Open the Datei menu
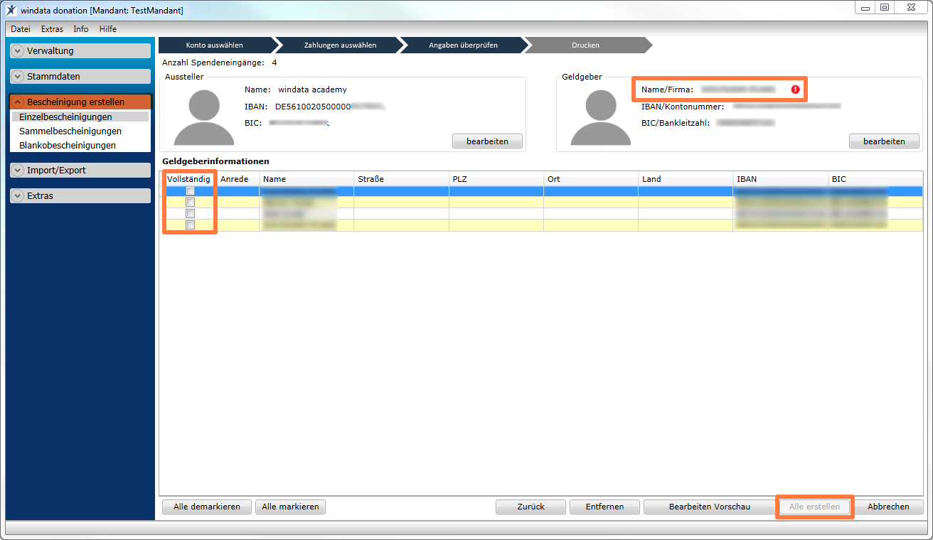 coord(21,29)
